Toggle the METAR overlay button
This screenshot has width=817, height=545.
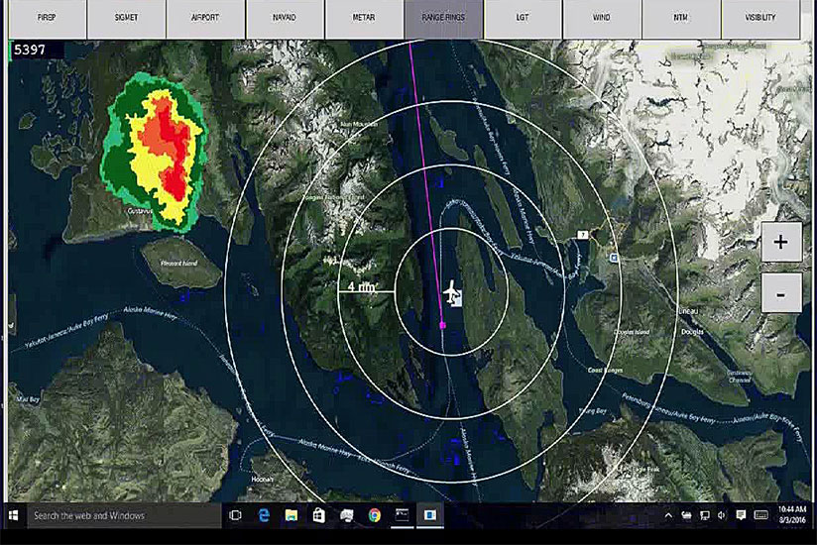pyautogui.click(x=364, y=18)
